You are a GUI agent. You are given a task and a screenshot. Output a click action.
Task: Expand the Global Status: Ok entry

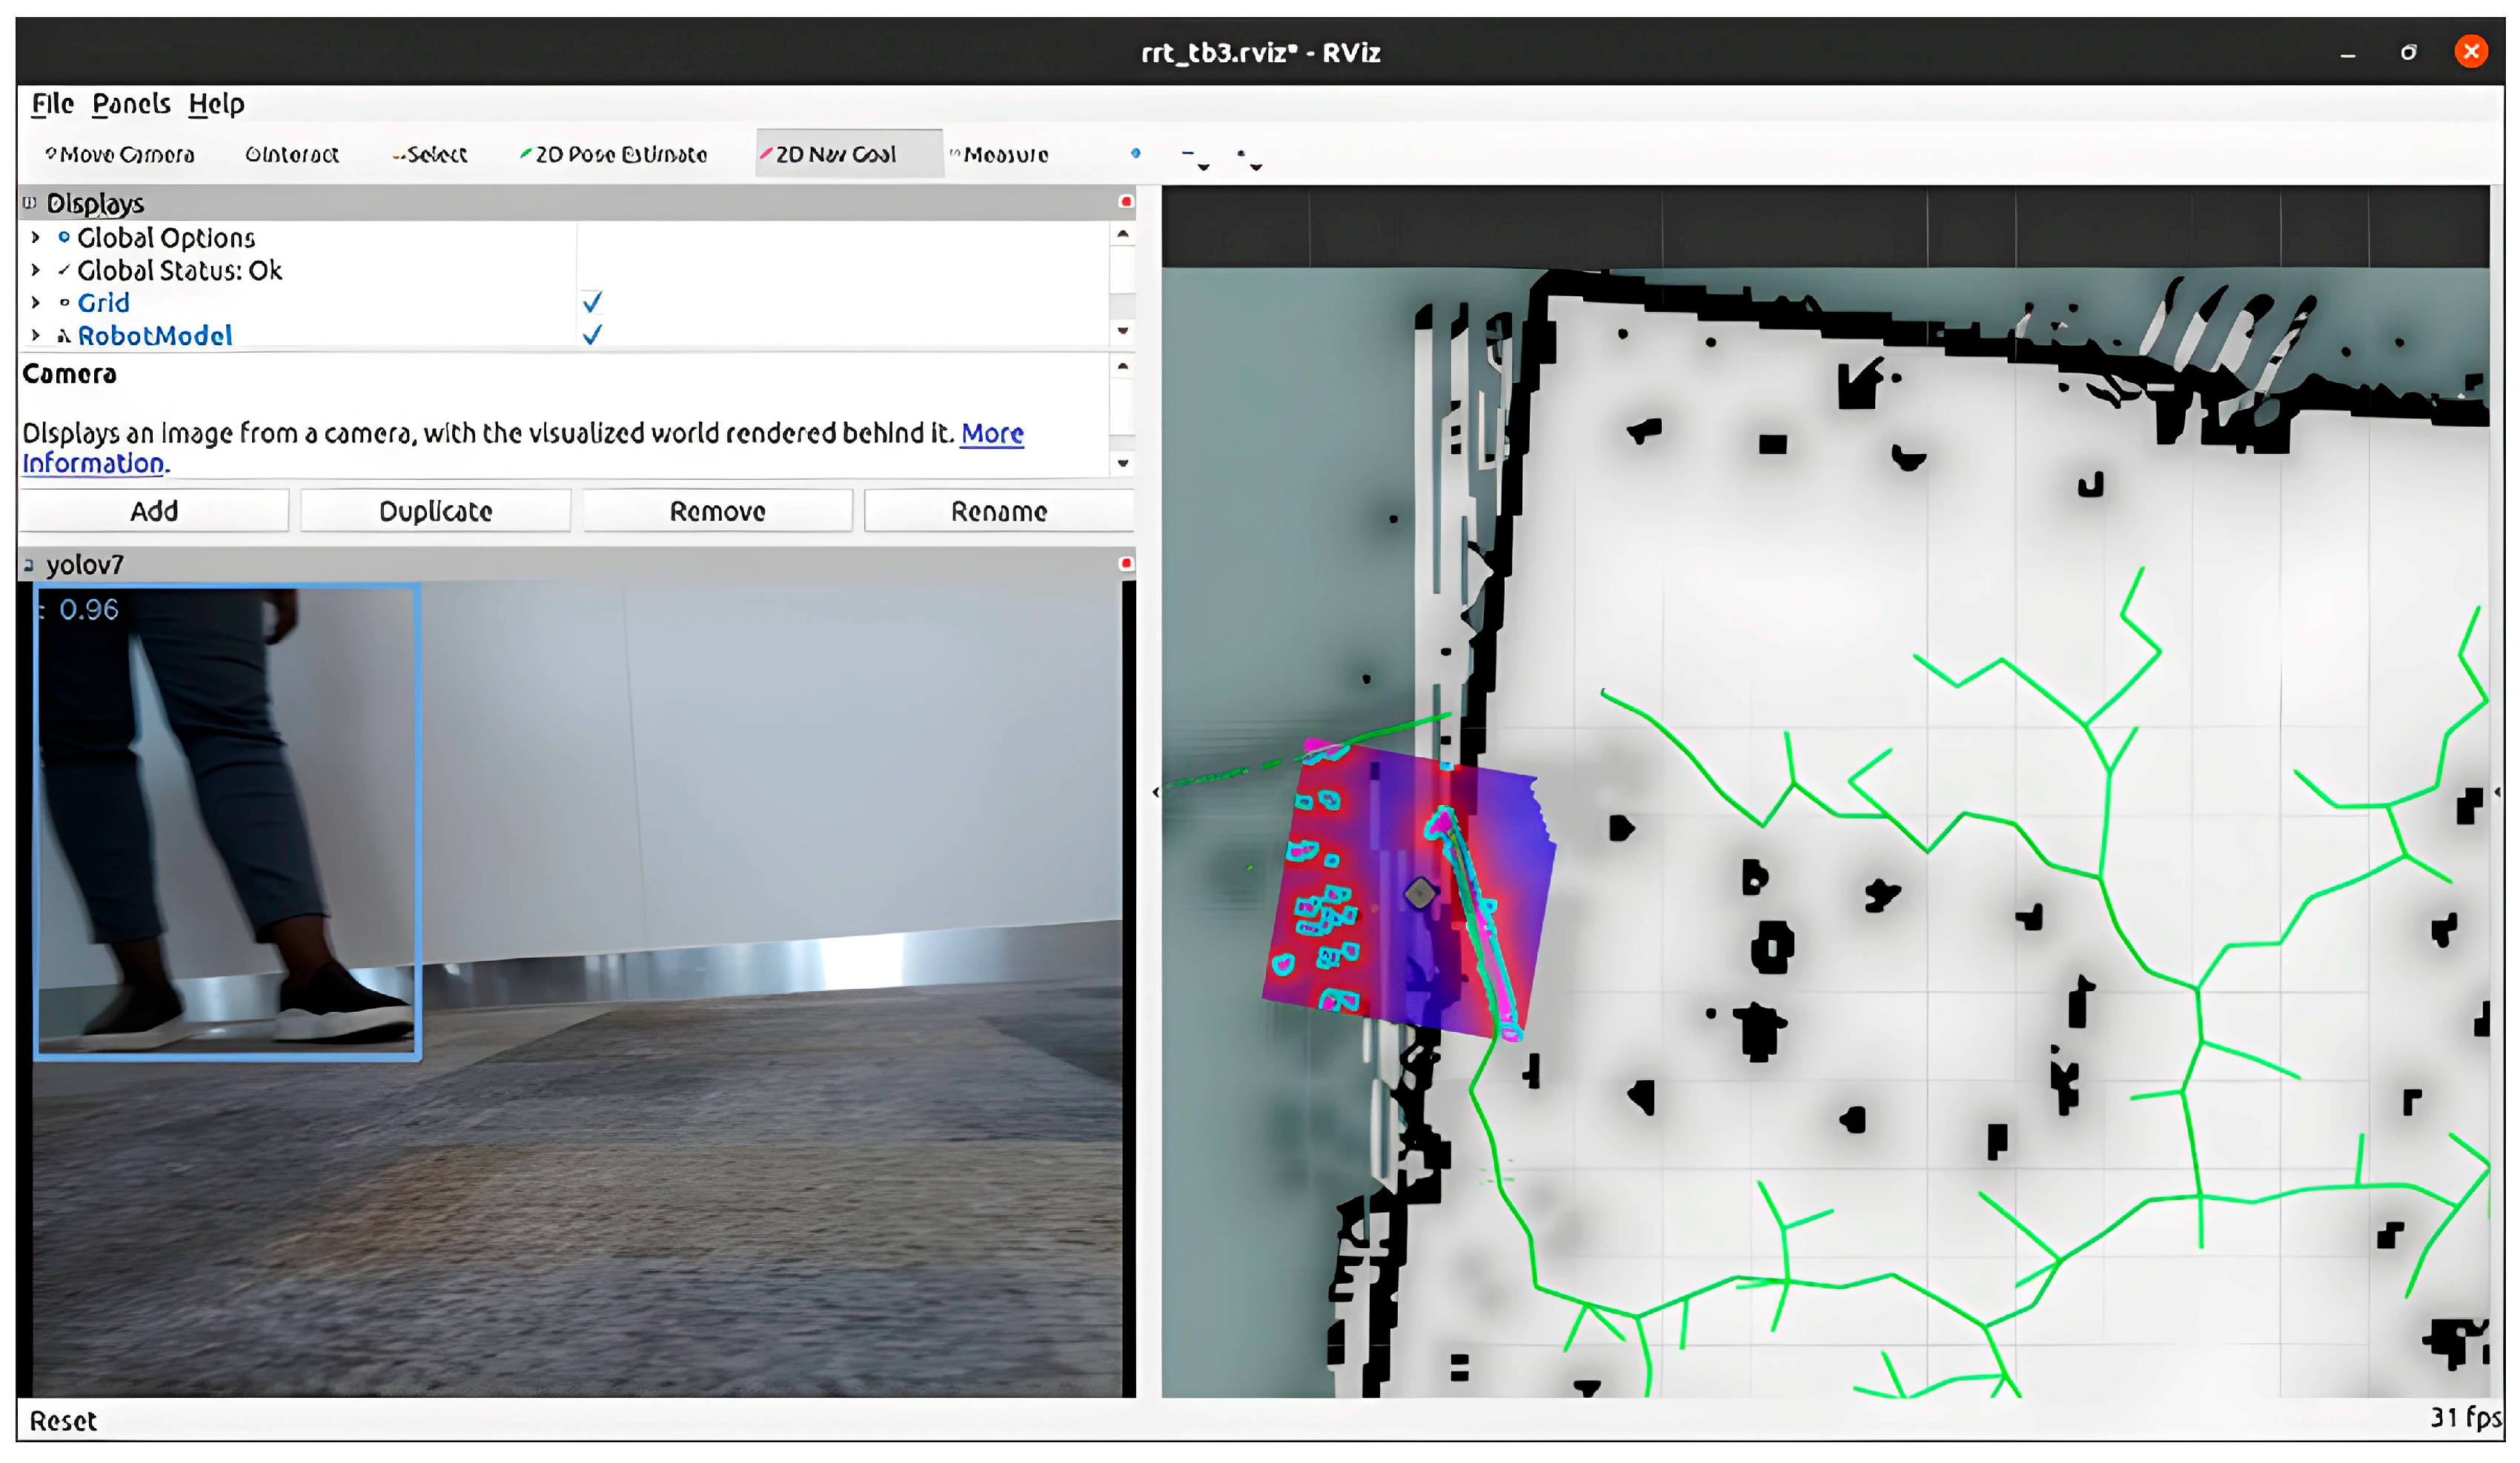(36, 271)
